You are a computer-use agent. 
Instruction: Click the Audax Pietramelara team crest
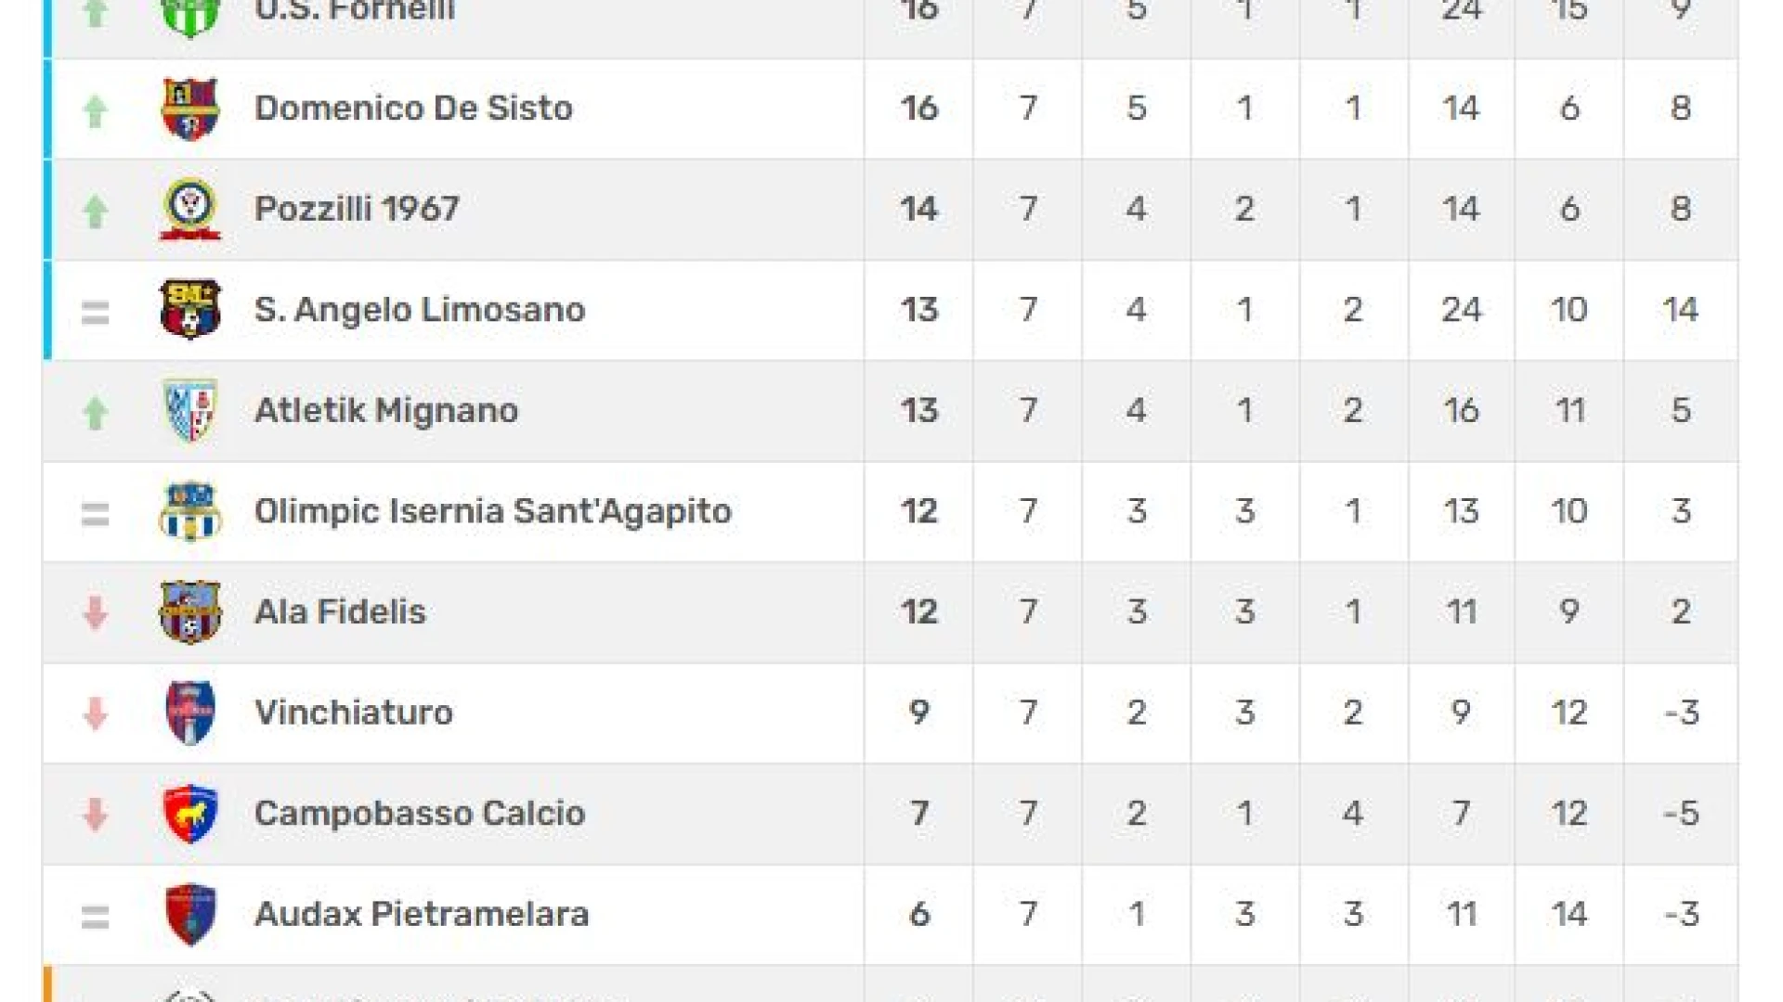tap(190, 914)
